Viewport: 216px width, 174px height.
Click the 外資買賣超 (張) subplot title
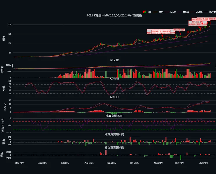coord(114,134)
